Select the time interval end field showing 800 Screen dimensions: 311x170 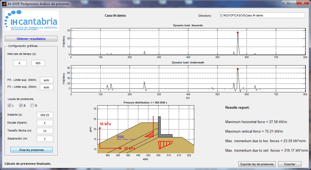pyautogui.click(x=38, y=63)
